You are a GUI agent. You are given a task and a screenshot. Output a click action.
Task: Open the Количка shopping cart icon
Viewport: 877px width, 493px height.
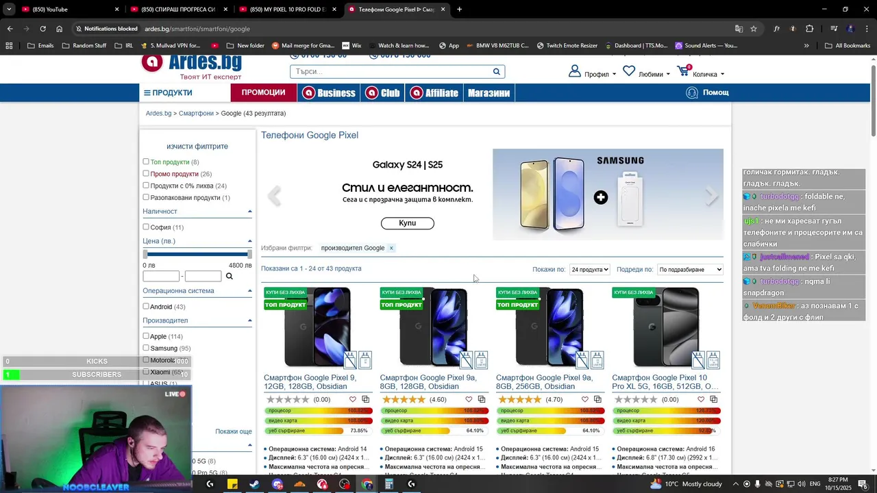pyautogui.click(x=683, y=71)
